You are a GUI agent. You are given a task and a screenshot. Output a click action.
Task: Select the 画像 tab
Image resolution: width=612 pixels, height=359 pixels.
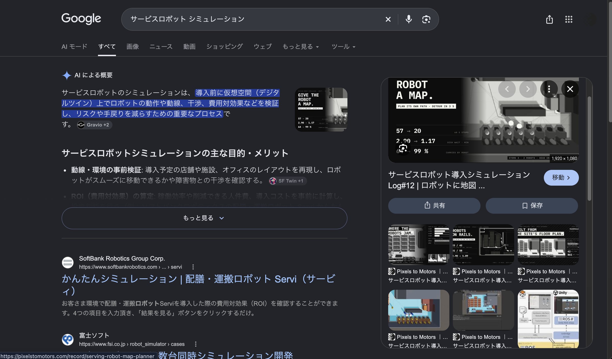point(133,47)
